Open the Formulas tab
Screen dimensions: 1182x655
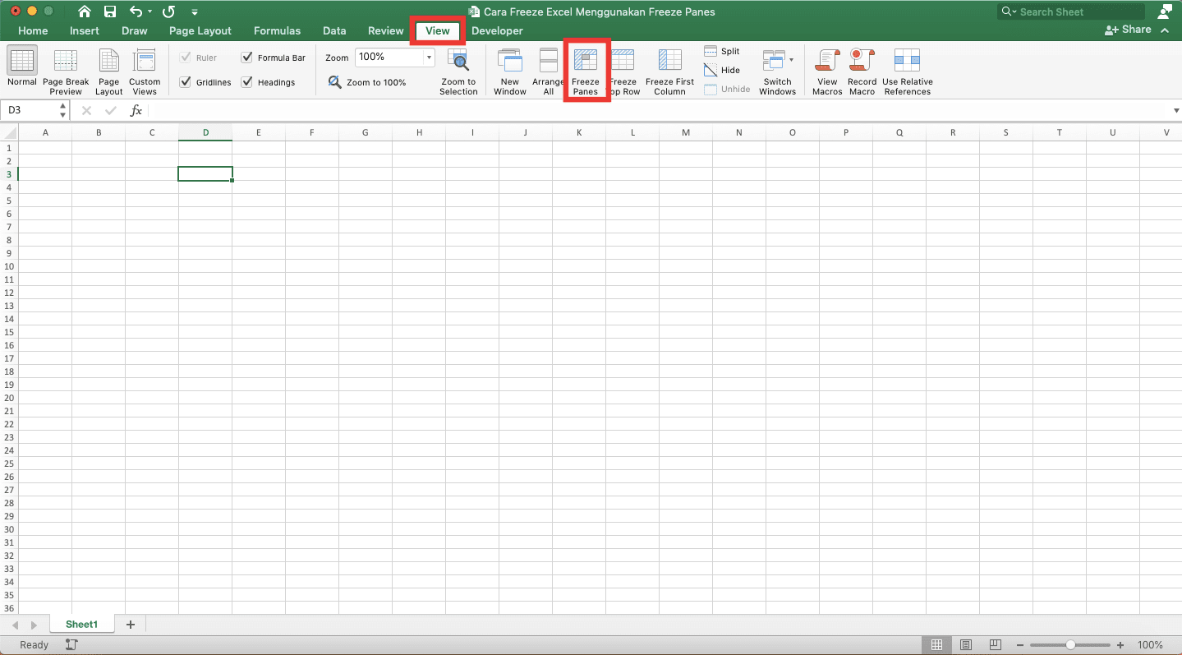tap(277, 30)
